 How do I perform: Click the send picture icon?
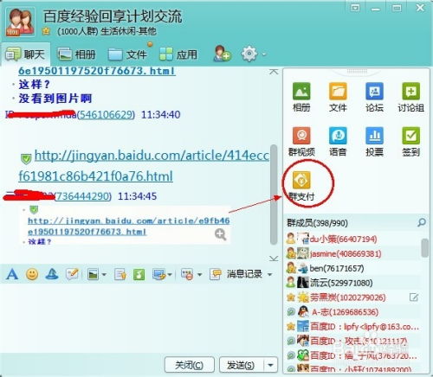point(93,274)
